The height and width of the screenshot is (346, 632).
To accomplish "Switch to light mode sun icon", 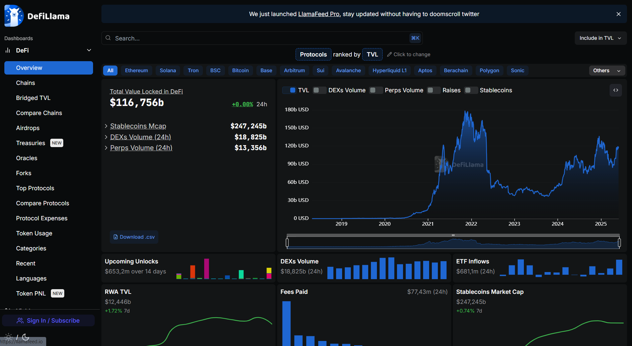I will pyautogui.click(x=9, y=337).
